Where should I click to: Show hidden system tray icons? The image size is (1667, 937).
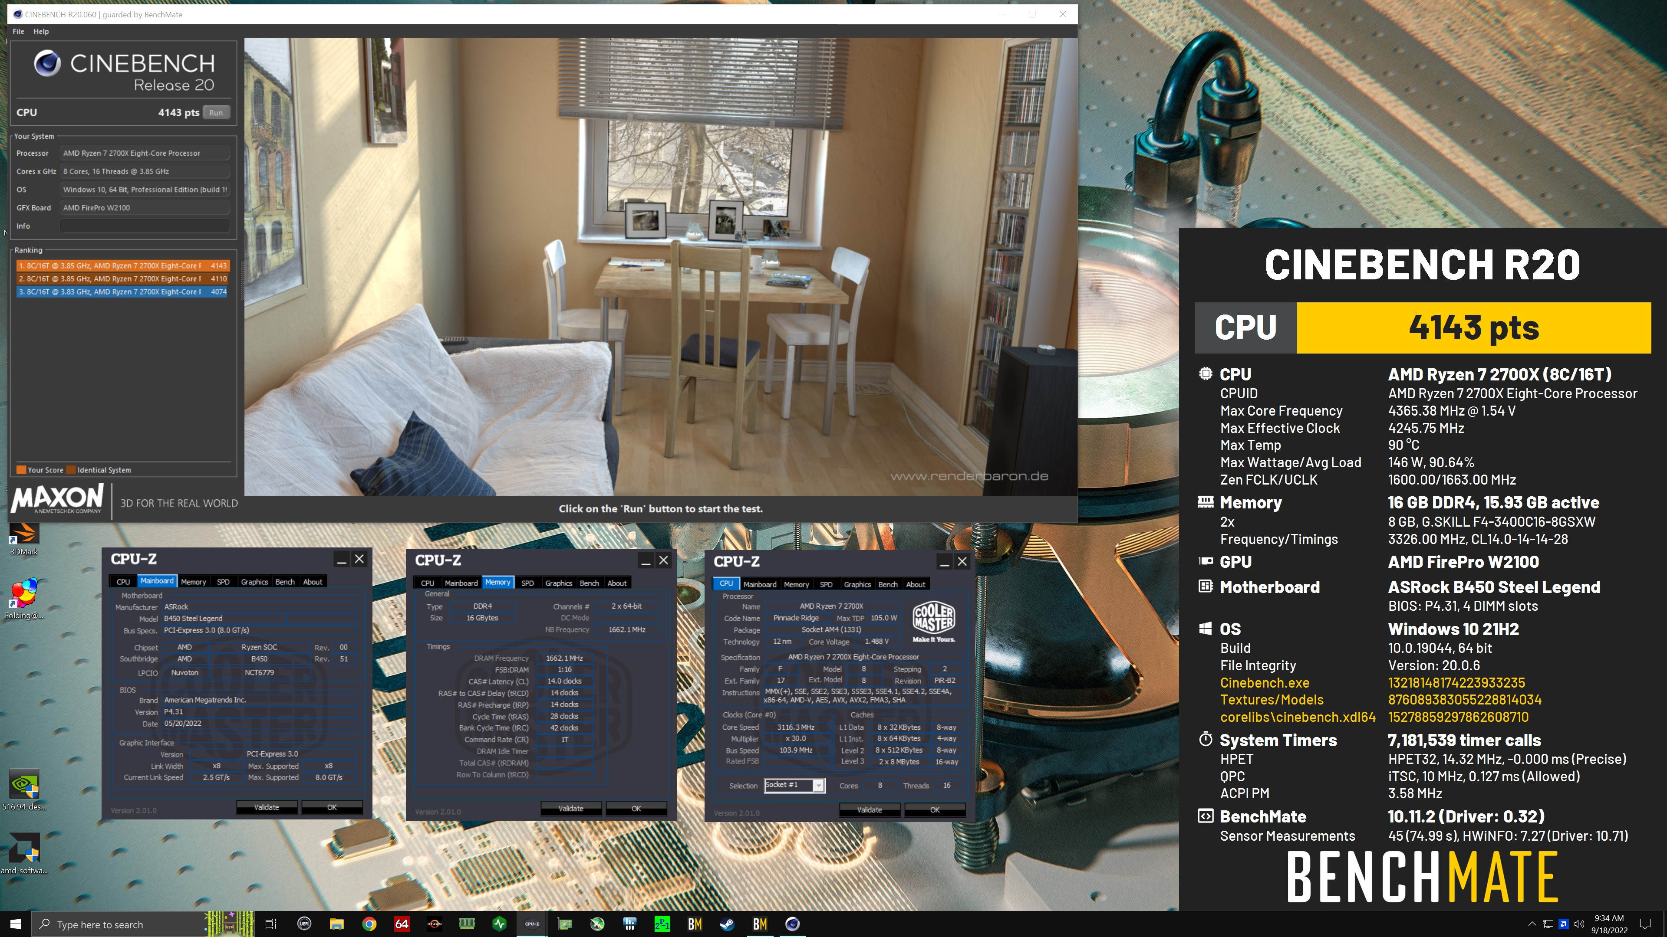[1532, 924]
